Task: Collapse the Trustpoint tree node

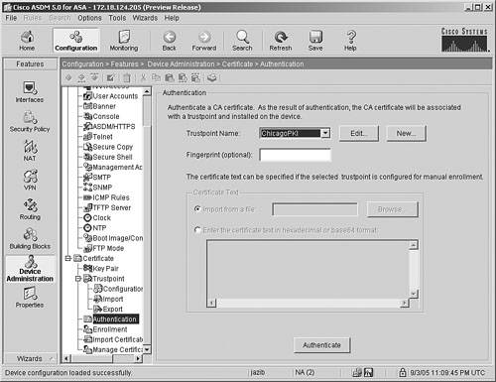Action: point(78,279)
